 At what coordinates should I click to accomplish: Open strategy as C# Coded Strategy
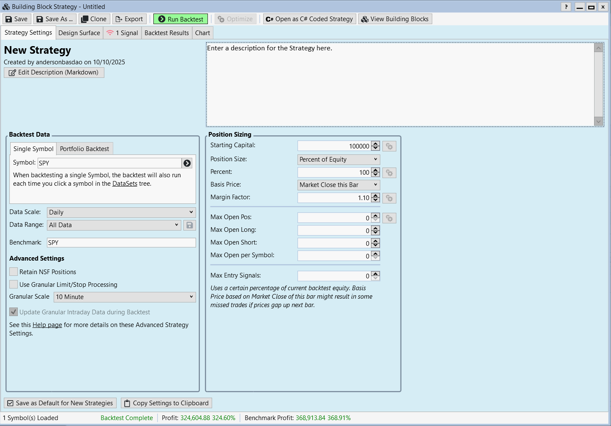pyautogui.click(x=309, y=19)
